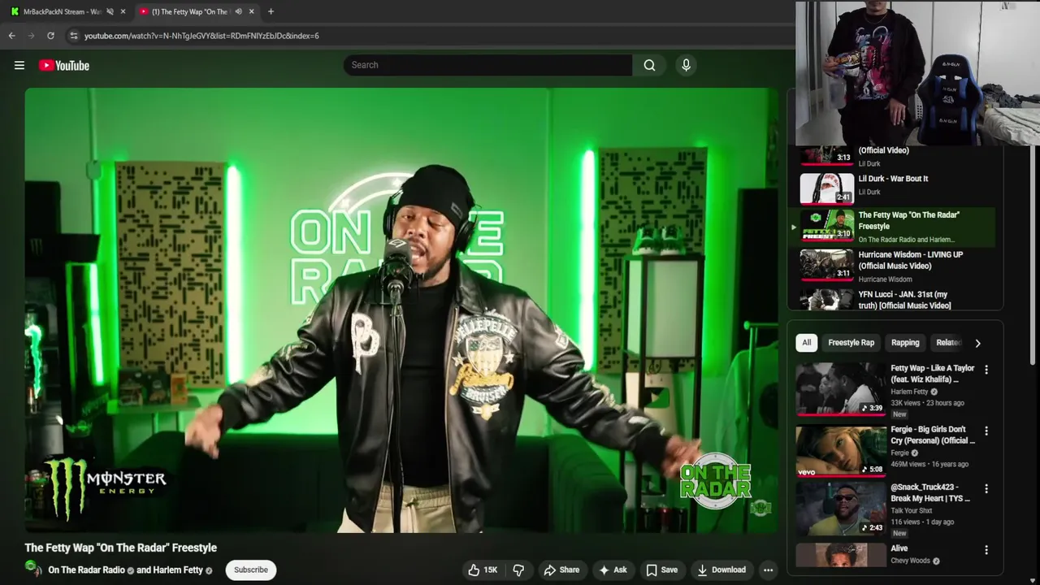Download the video
Image resolution: width=1040 pixels, height=585 pixels.
pos(721,570)
